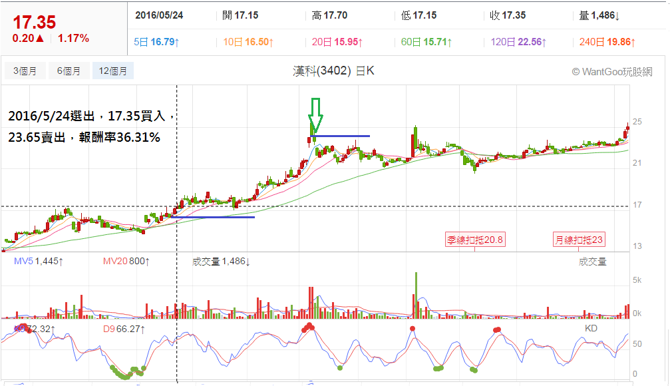Click the tallest green volume bar

tap(416, 295)
